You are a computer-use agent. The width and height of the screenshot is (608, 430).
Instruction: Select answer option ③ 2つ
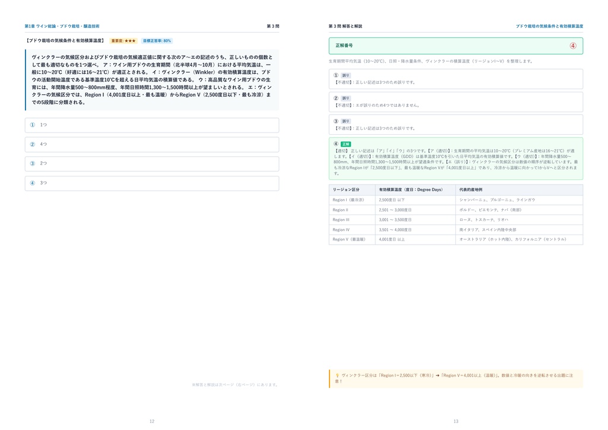pos(151,163)
